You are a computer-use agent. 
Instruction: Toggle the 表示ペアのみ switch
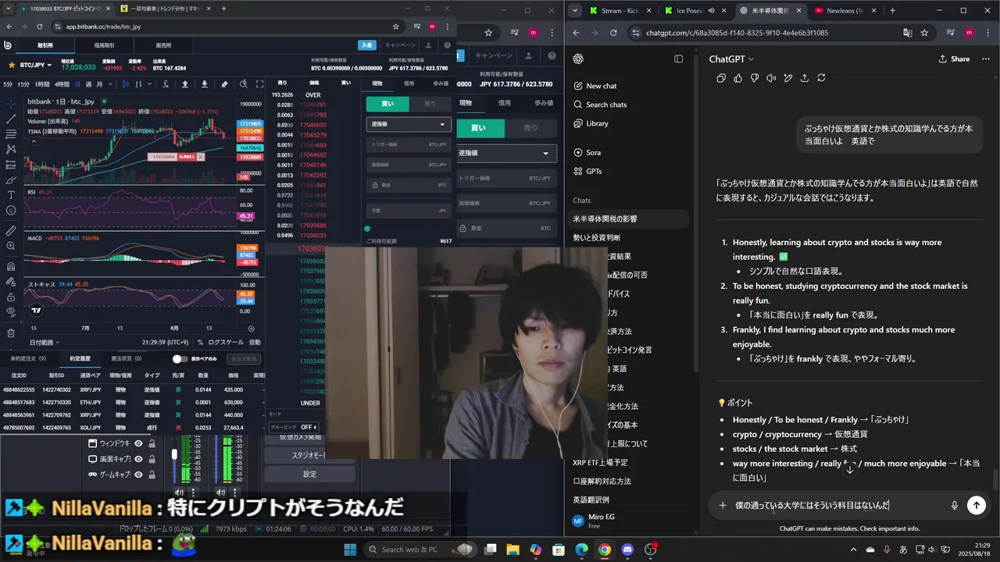tap(180, 358)
